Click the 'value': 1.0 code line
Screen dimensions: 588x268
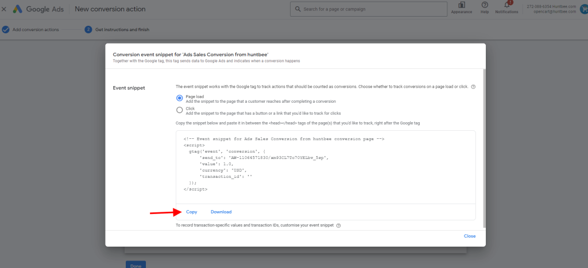click(216, 164)
